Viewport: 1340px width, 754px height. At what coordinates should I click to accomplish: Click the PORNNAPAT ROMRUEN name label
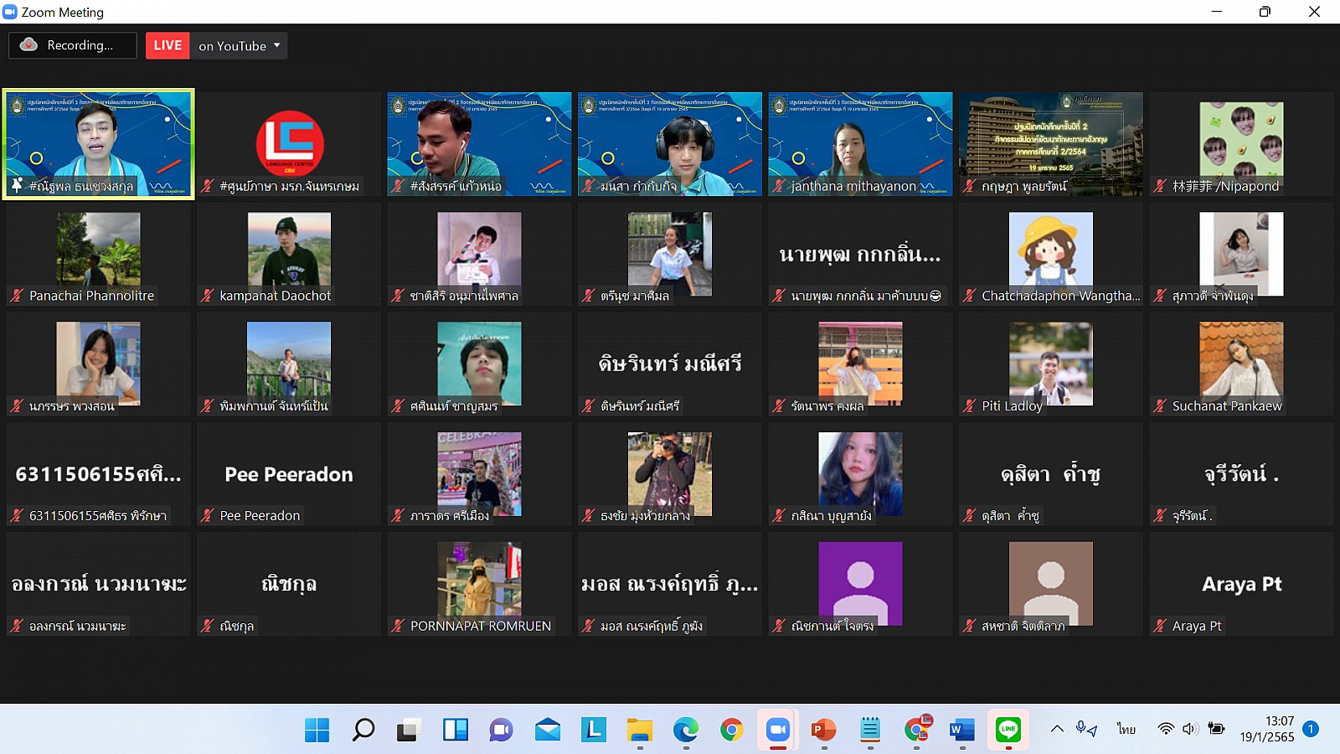point(480,626)
